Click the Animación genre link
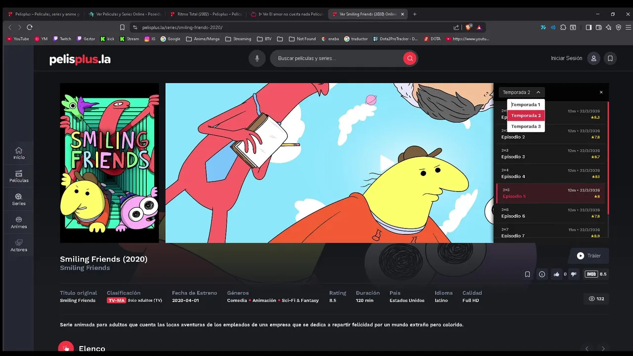Image resolution: width=633 pixels, height=356 pixels. click(265, 301)
